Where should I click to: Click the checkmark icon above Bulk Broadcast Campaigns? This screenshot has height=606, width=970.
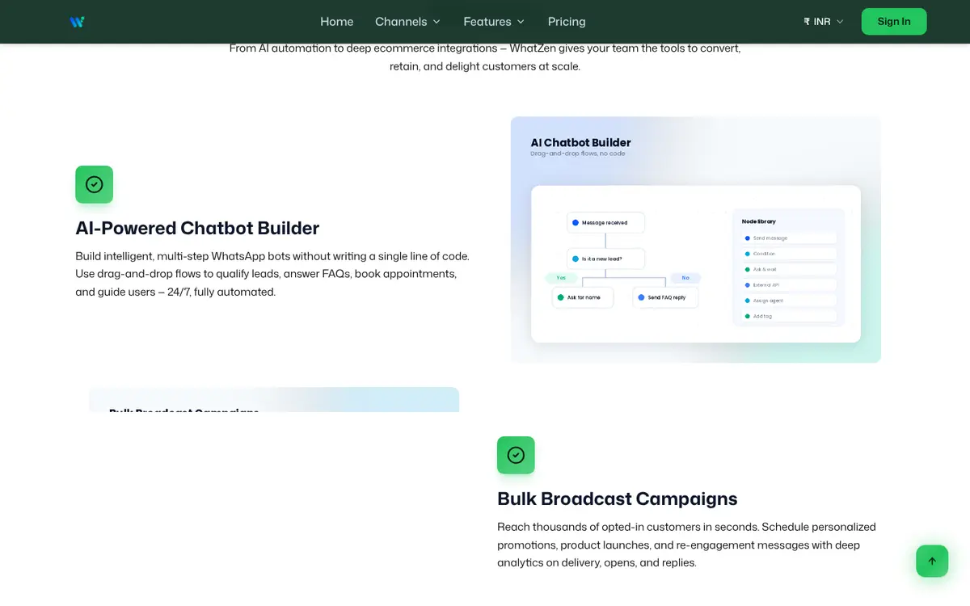(x=516, y=455)
